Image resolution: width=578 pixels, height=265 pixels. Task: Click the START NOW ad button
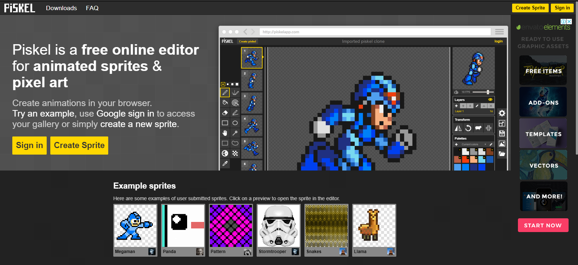(x=543, y=225)
